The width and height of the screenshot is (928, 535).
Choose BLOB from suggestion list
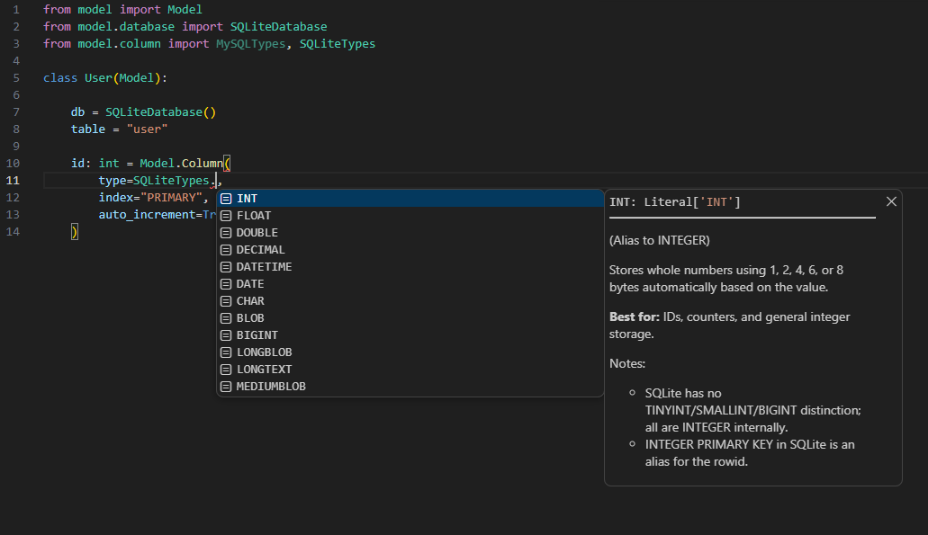[410, 318]
